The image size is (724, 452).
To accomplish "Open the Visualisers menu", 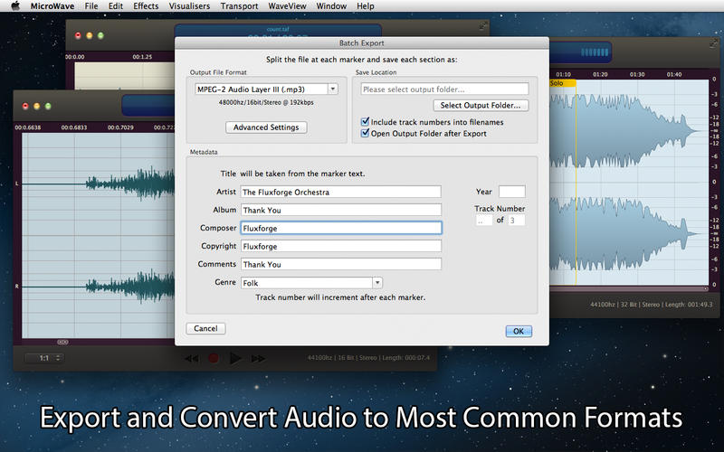I will pos(189,6).
